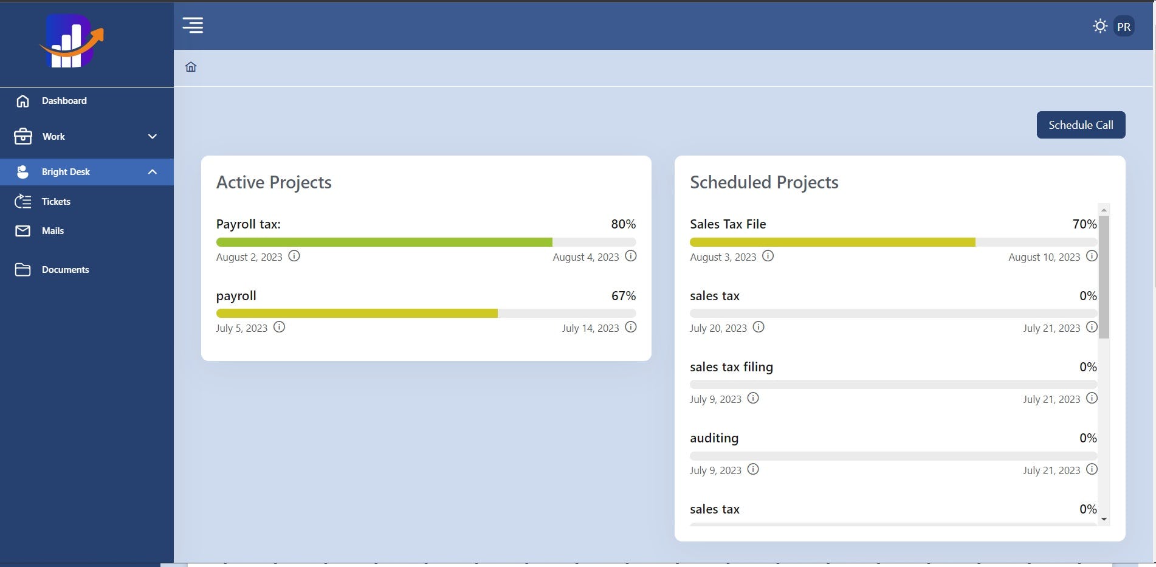Click info icon beside August 4, 2023
This screenshot has width=1156, height=567.
[x=631, y=256]
